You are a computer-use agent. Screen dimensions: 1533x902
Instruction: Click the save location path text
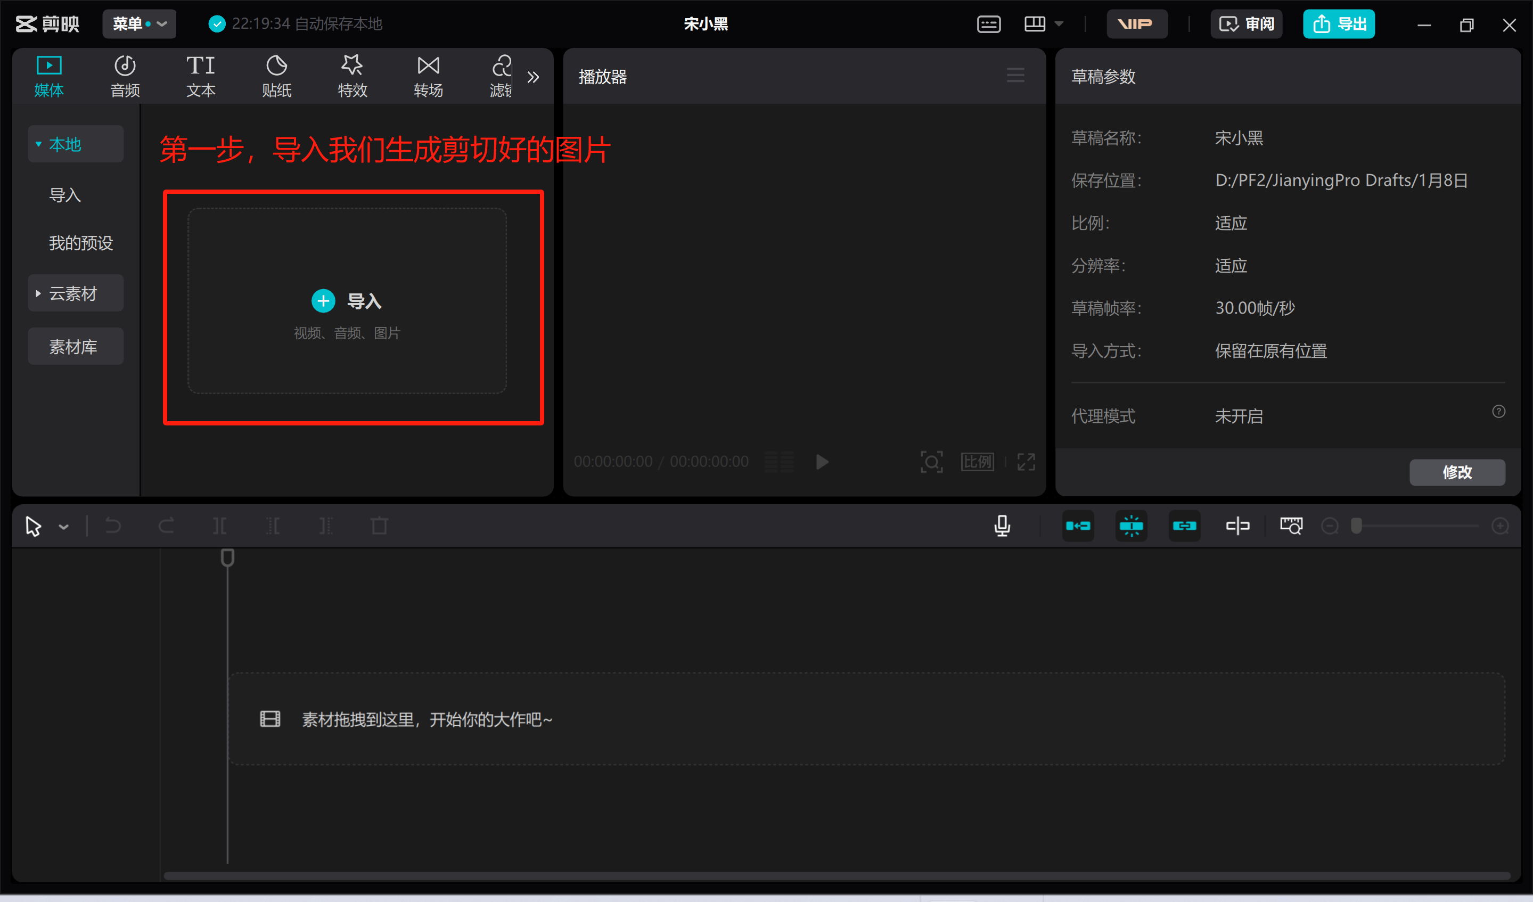tap(1341, 181)
